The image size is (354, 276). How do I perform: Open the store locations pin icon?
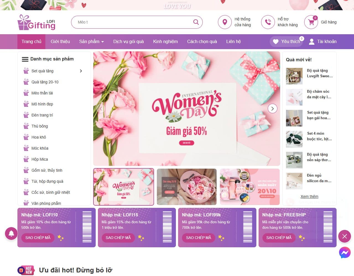coord(225,22)
